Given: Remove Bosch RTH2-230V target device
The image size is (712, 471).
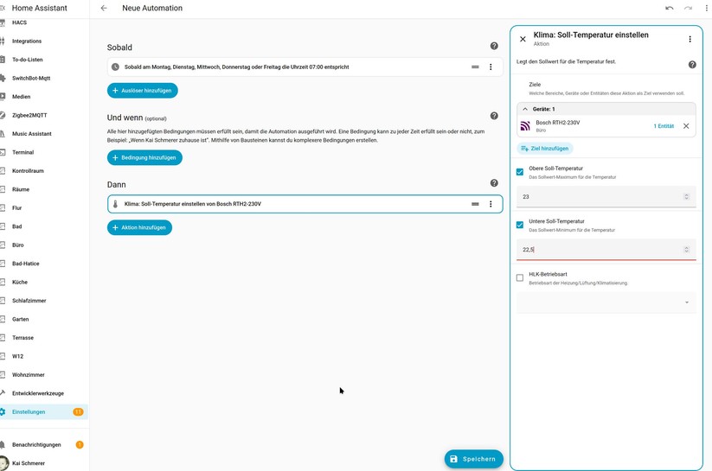Looking at the screenshot, I should [x=686, y=126].
